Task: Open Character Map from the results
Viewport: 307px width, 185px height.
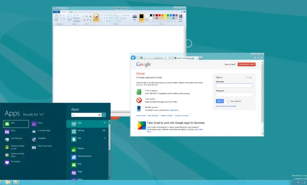Action: (x=41, y=131)
